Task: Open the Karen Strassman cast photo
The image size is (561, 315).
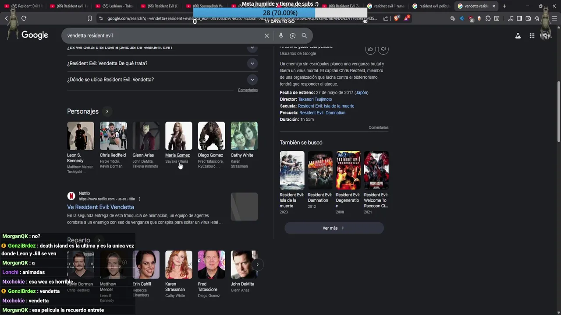Action: (x=178, y=265)
